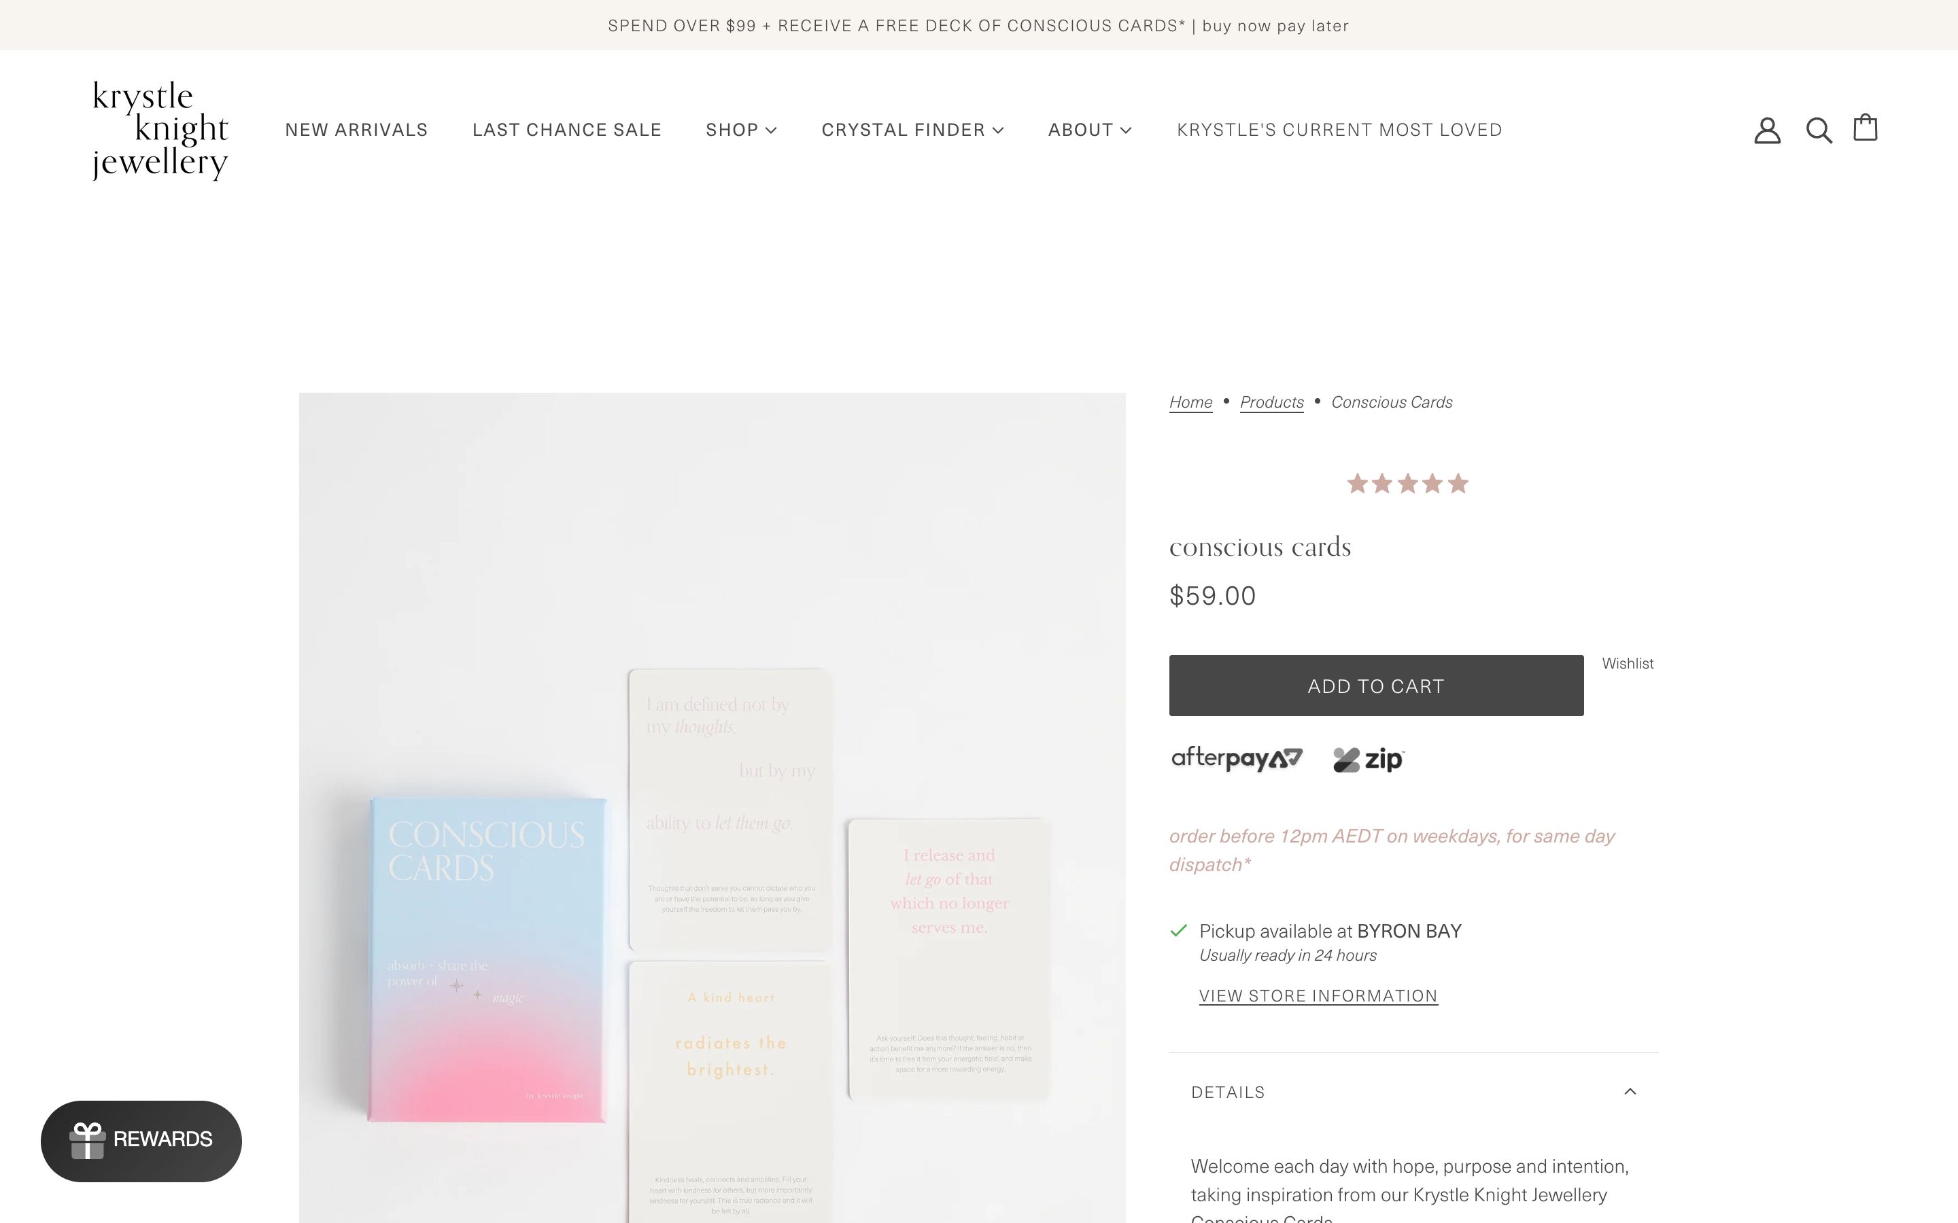
Task: Open LAST CHANCE SALE menu item
Action: pos(566,129)
